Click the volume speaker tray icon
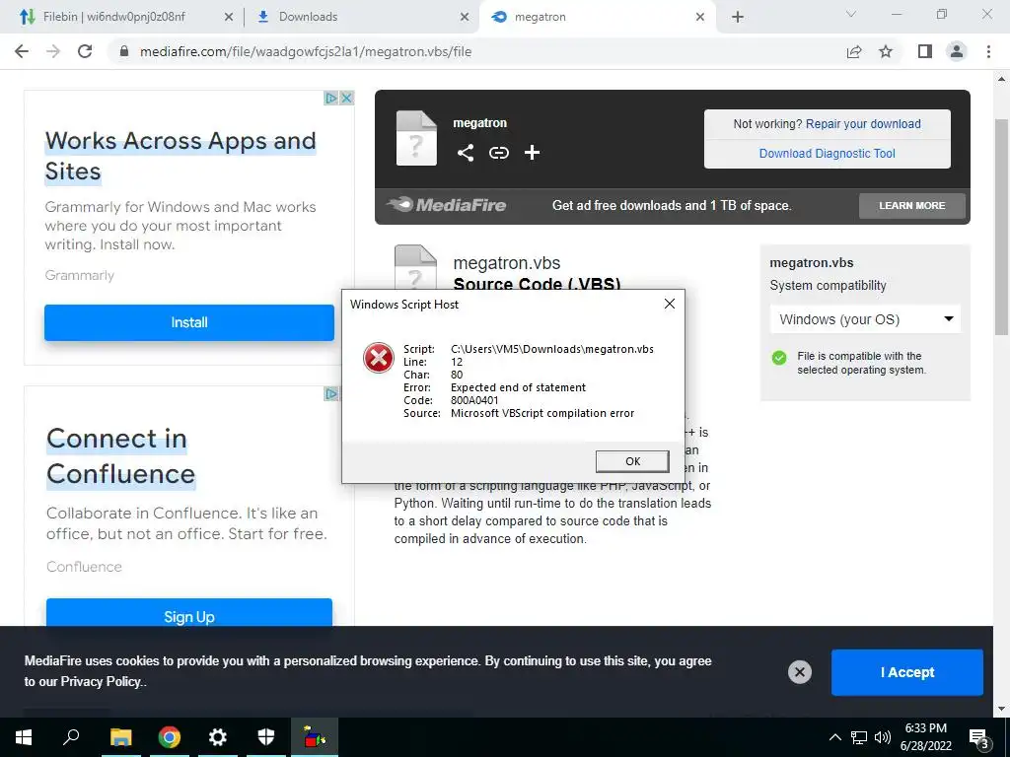 click(x=883, y=737)
